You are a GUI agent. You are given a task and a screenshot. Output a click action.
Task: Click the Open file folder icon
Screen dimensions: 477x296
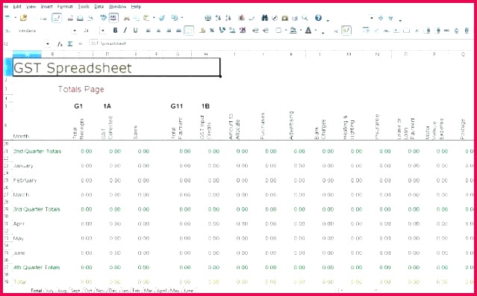pos(23,18)
